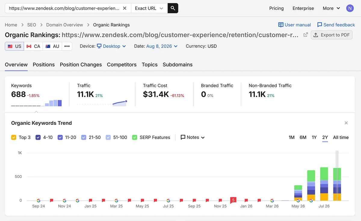Image resolution: width=361 pixels, height=221 pixels.
Task: Open the Position Changes tab
Action: tap(81, 65)
